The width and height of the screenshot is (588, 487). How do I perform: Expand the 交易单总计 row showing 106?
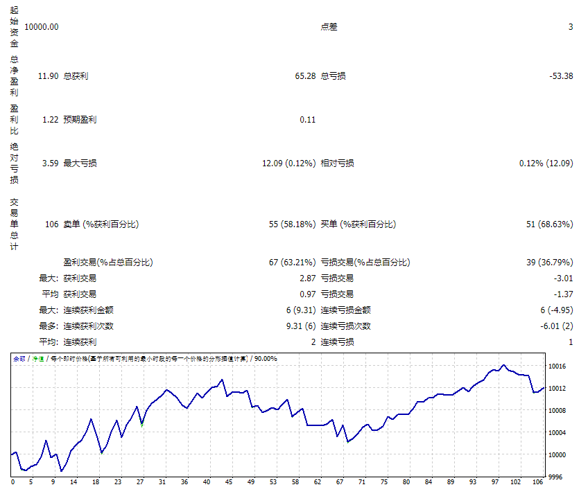tap(51, 224)
